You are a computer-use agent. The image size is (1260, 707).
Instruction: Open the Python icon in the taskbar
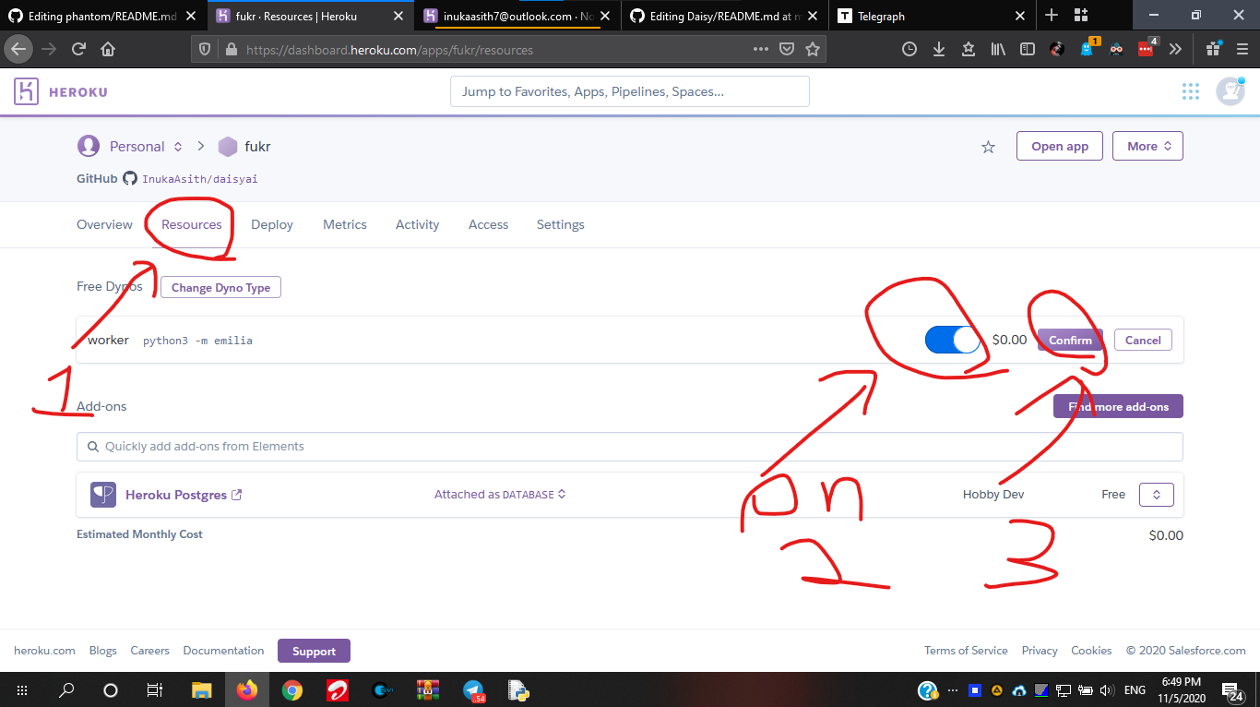(x=517, y=689)
